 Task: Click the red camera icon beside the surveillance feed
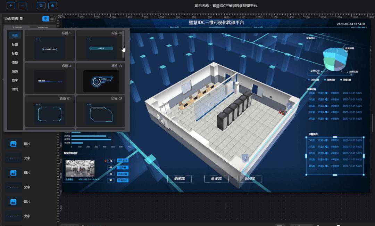point(106,160)
